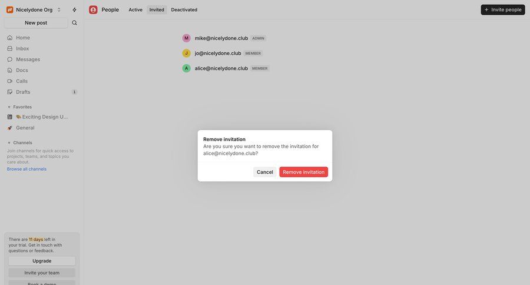Follow the Browse all channels link
The width and height of the screenshot is (530, 285).
(26, 169)
